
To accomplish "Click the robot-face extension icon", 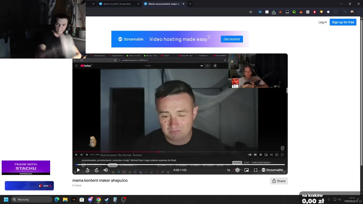I will click(x=287, y=12).
